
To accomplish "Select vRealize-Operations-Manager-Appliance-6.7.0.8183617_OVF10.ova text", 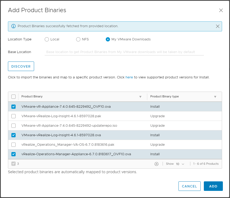I will coord(76,154).
